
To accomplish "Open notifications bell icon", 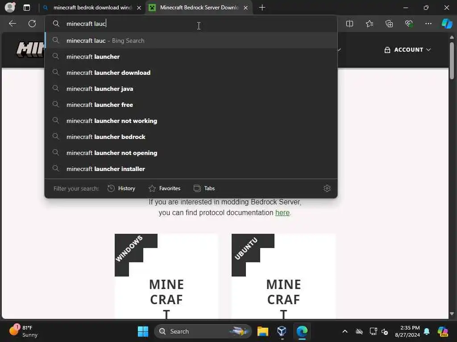I will 427,331.
